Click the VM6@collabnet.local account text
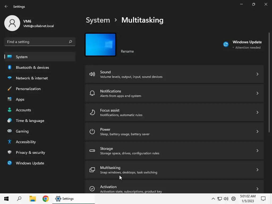This screenshot has height=204, width=272. click(x=39, y=26)
